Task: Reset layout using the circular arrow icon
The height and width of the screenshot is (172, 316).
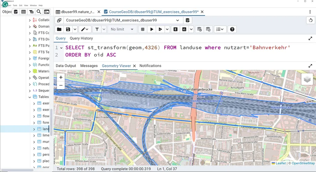Action: (x=311, y=20)
